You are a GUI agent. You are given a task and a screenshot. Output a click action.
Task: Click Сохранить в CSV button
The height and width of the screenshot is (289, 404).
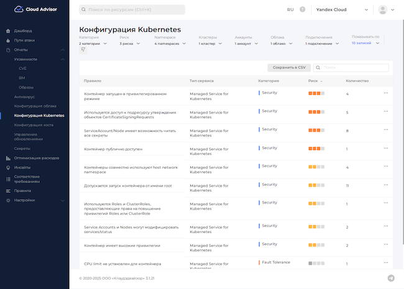pos(289,68)
